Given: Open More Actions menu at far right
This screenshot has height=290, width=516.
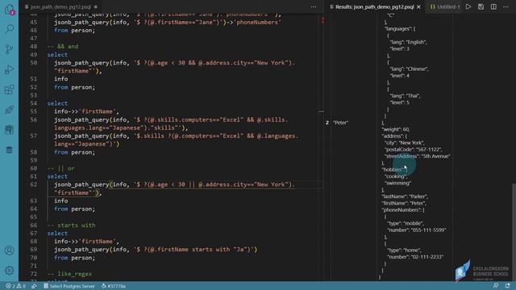Looking at the screenshot, I should click(x=506, y=6).
